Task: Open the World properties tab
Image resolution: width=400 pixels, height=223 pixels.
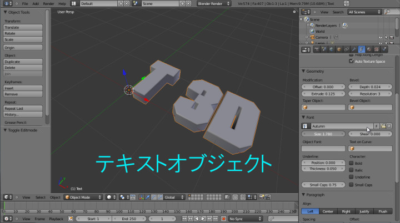Action: [331, 49]
